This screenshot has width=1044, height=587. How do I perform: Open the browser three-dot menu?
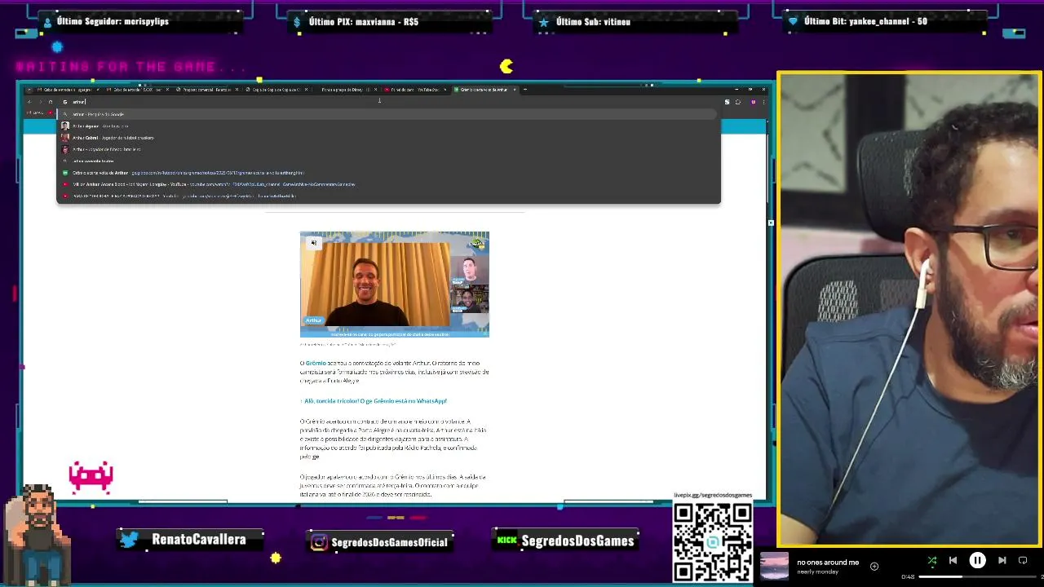pos(763,102)
